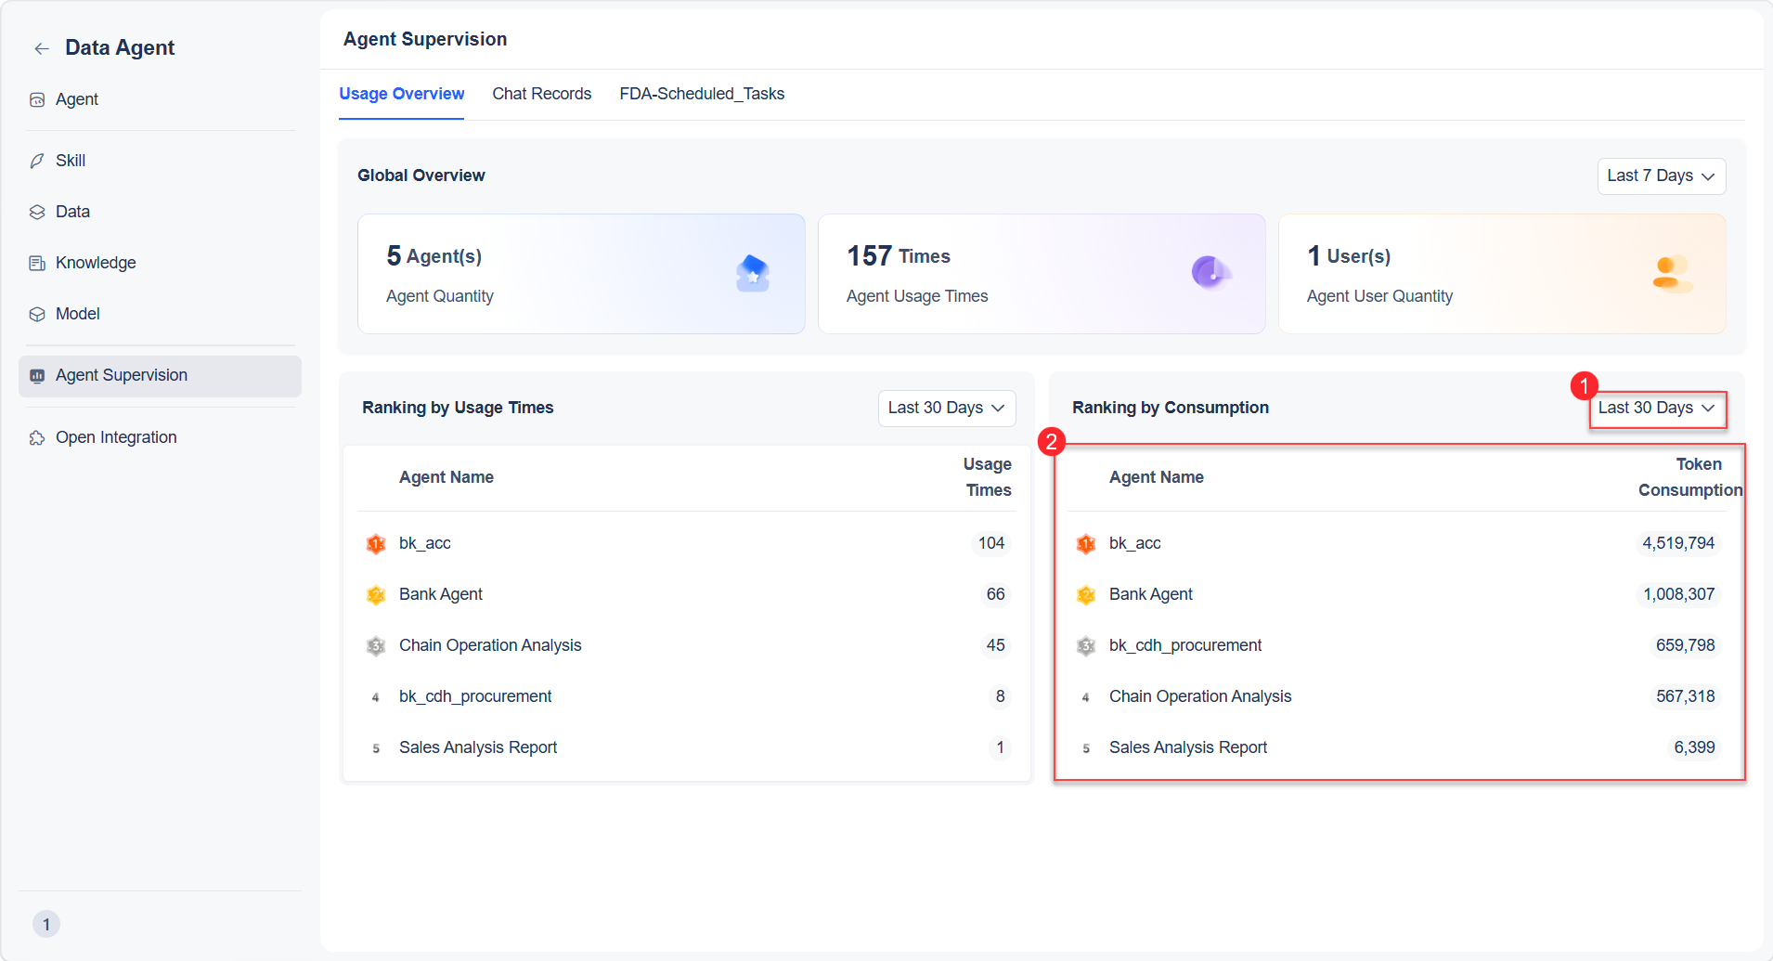The height and width of the screenshot is (961, 1773).
Task: Switch to the Usage Overview tab
Action: point(401,94)
